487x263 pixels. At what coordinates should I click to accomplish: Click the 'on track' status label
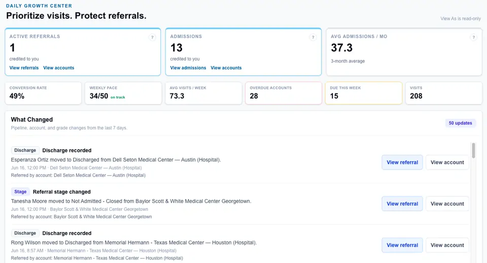118,97
